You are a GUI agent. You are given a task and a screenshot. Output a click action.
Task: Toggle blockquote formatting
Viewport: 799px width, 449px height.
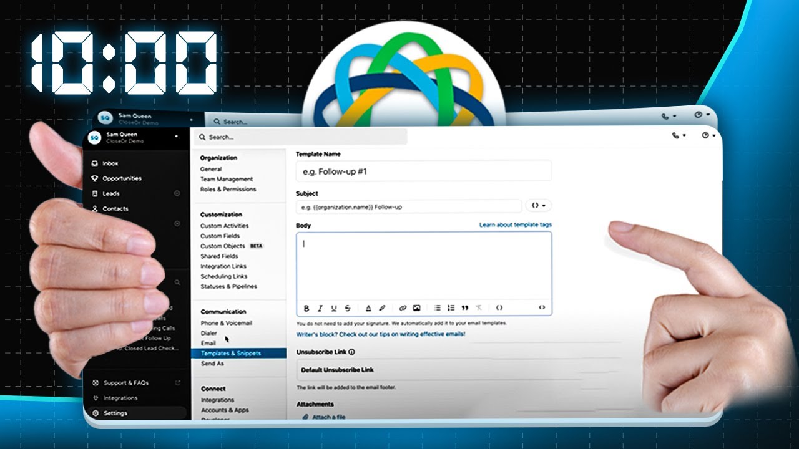tap(464, 308)
